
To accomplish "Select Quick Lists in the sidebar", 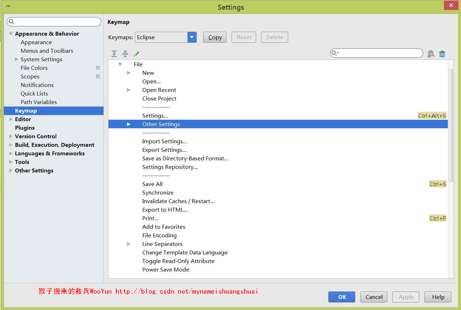I will pos(34,93).
